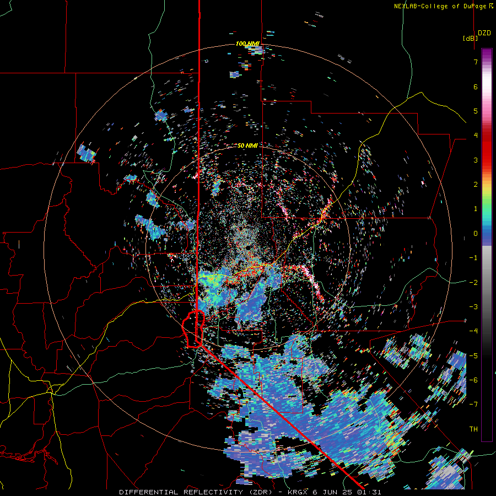Click the 6 dB scale label
Viewport: 496px width, 496px height.
(476, 87)
